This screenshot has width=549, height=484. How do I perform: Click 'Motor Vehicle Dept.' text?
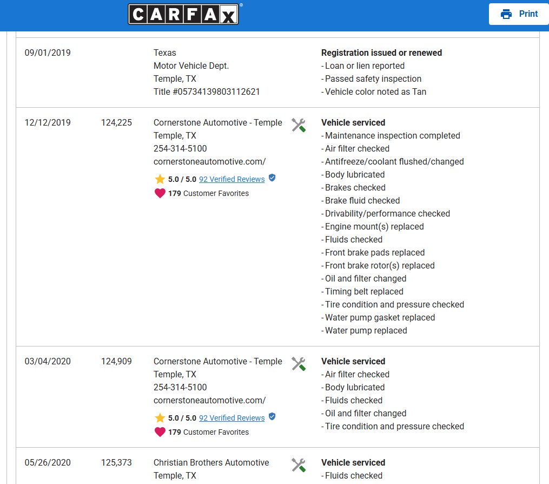pos(191,66)
